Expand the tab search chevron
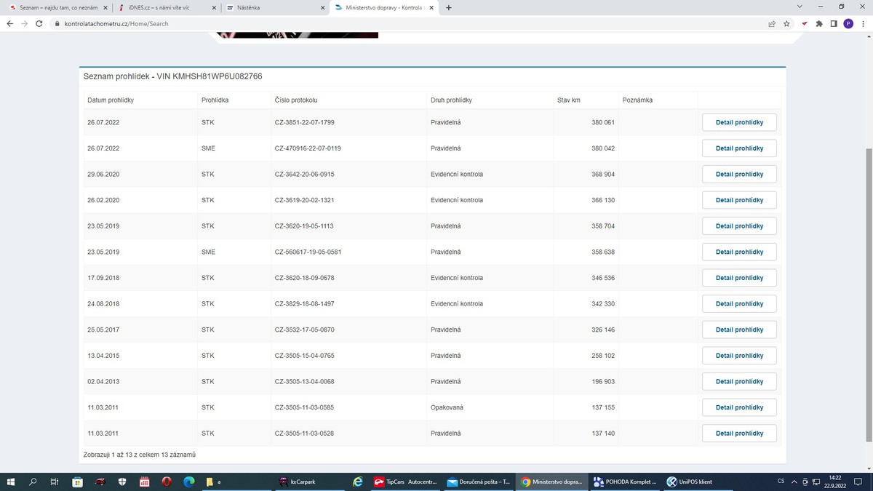This screenshot has width=873, height=491. pyautogui.click(x=800, y=7)
